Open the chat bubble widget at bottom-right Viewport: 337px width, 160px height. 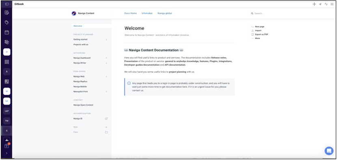(x=329, y=151)
